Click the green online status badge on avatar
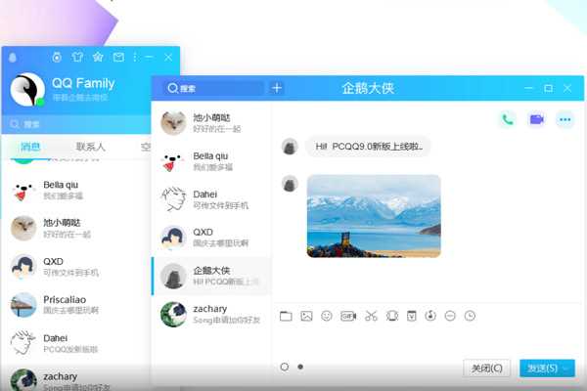587x391 pixels. [40, 102]
